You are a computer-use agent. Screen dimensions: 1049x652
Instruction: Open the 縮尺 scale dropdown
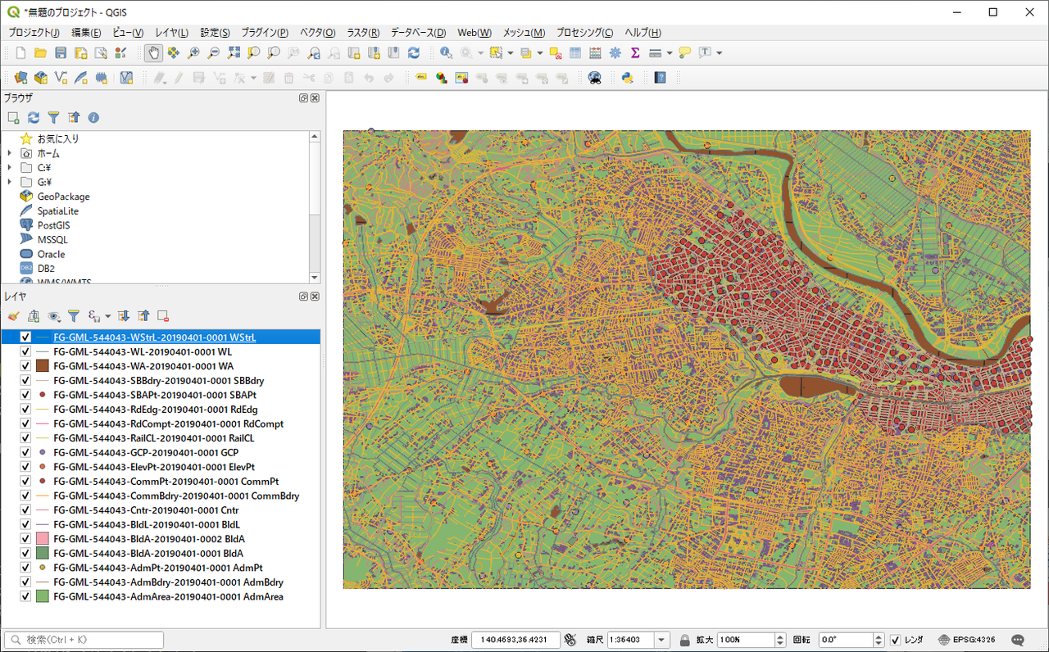pos(660,640)
